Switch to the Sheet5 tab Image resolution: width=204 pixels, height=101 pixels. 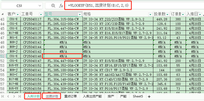[138, 96]
